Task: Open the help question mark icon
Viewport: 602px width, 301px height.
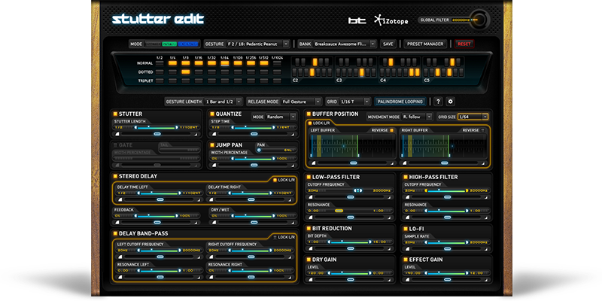Action: tap(439, 102)
